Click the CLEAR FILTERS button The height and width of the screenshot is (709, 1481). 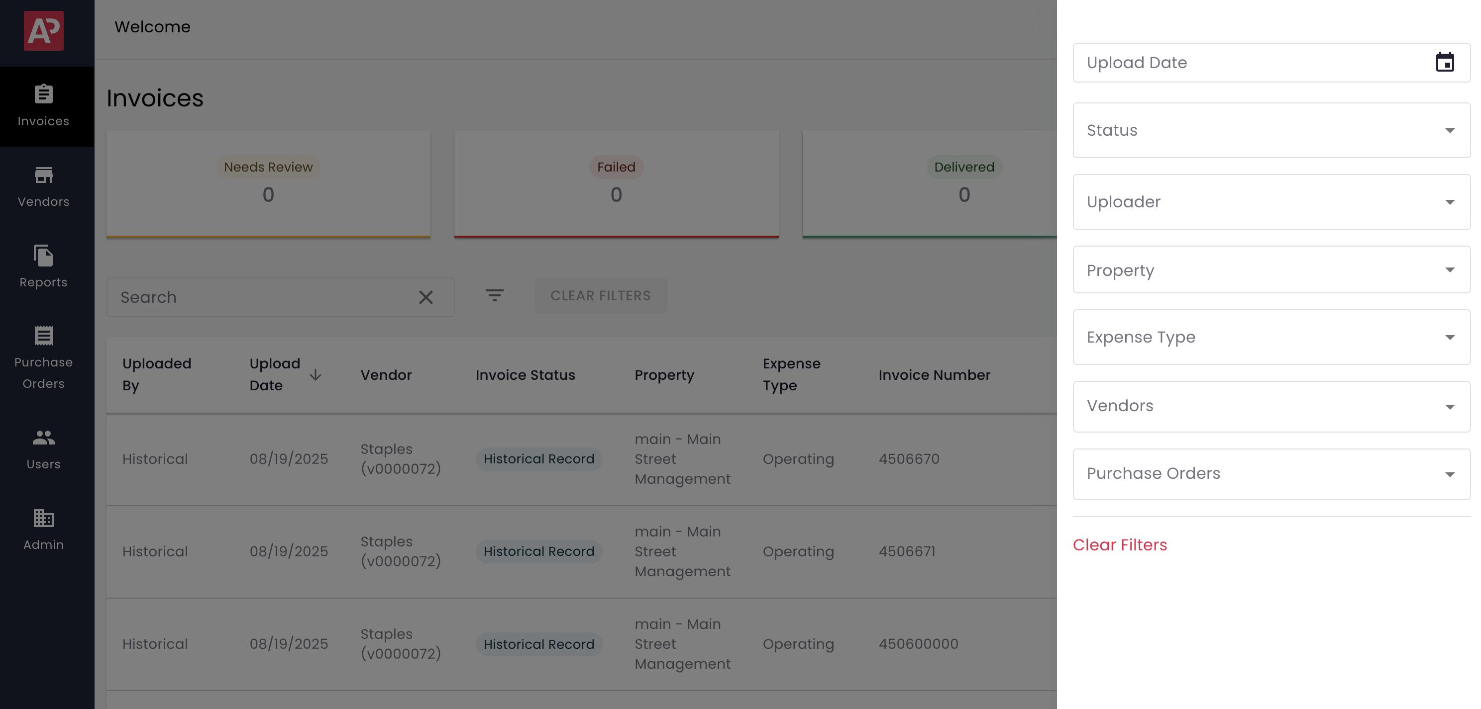coord(600,296)
